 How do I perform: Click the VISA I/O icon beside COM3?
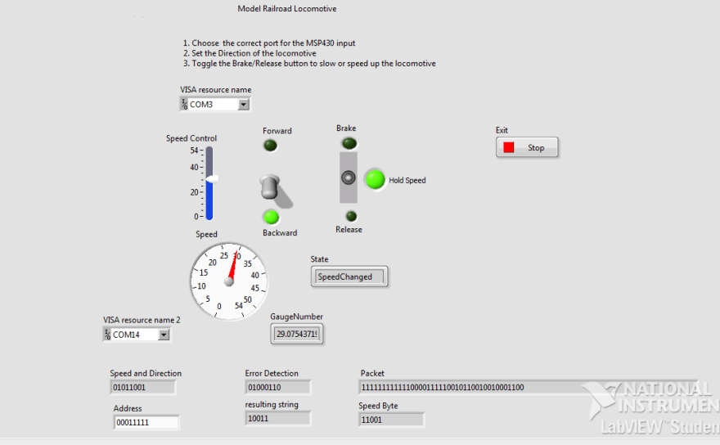(x=184, y=105)
